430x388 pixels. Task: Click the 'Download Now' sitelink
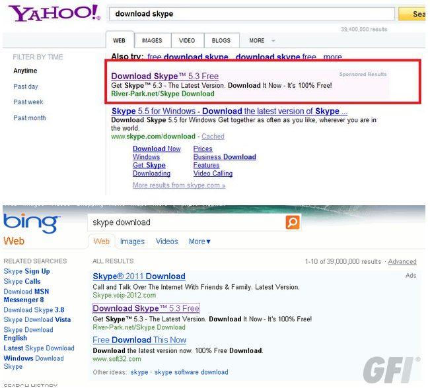point(157,148)
